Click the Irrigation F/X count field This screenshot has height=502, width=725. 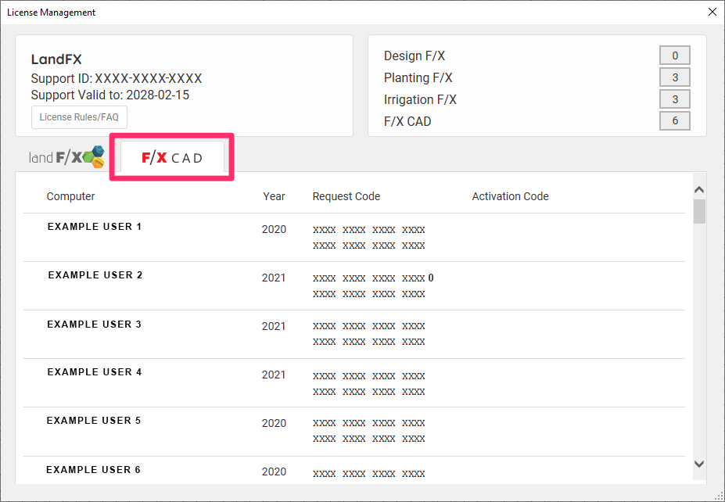(x=675, y=99)
